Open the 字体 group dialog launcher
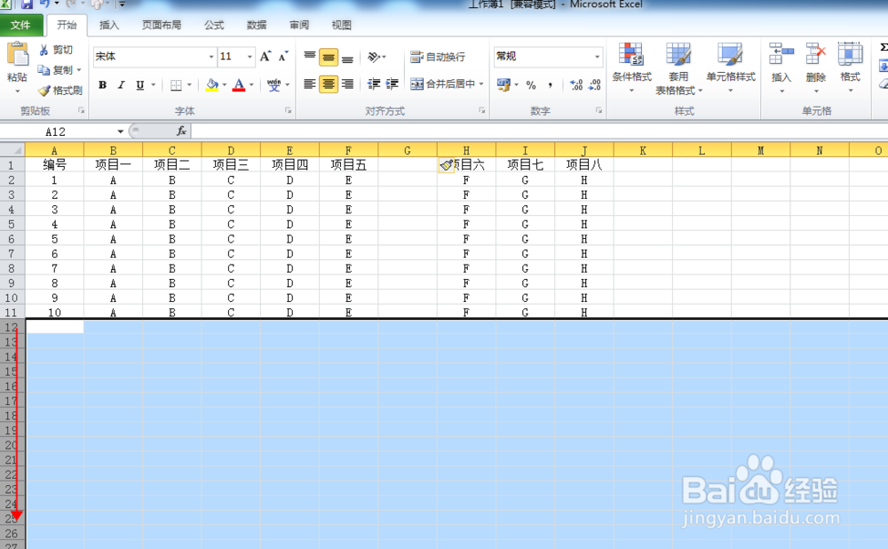888x549 pixels. 289,110
